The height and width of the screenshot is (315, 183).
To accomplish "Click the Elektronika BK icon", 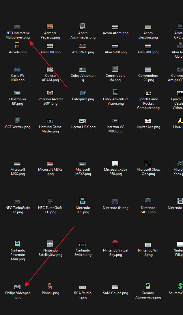I will click(x=17, y=93).
